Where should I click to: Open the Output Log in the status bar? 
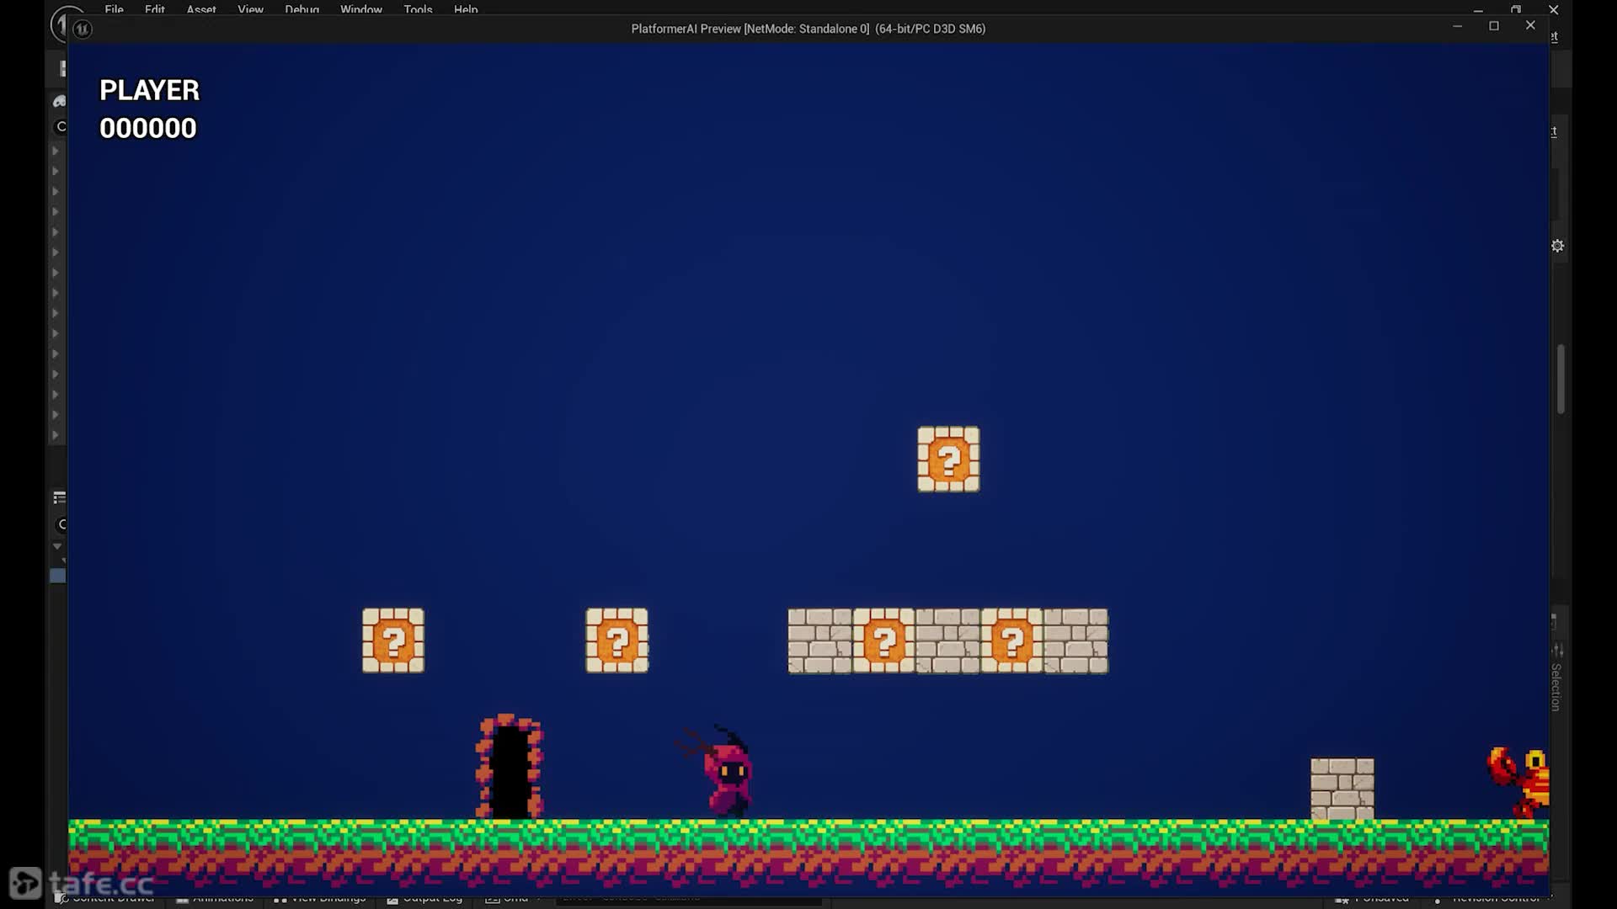(424, 898)
